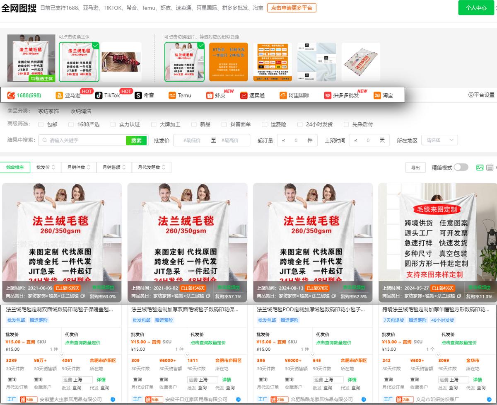Expand the 所在地区 region selector
This screenshot has width=497, height=405.
click(x=439, y=140)
